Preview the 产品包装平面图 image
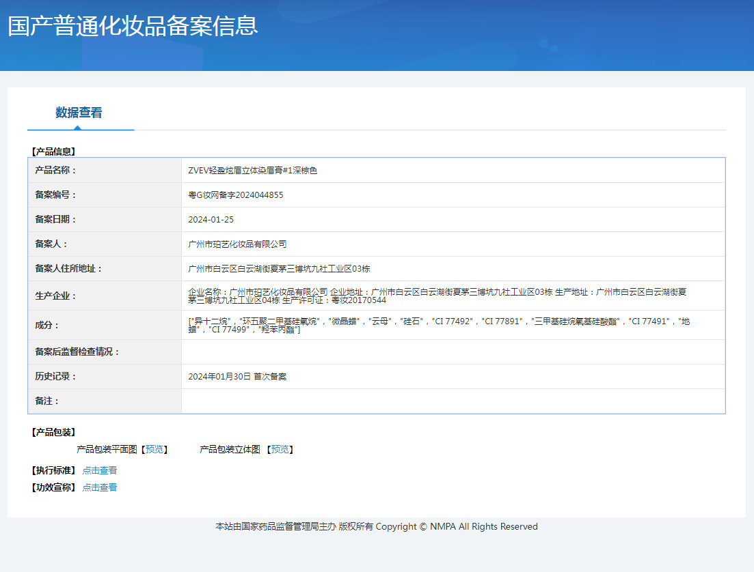The image size is (754, 572). (x=154, y=450)
